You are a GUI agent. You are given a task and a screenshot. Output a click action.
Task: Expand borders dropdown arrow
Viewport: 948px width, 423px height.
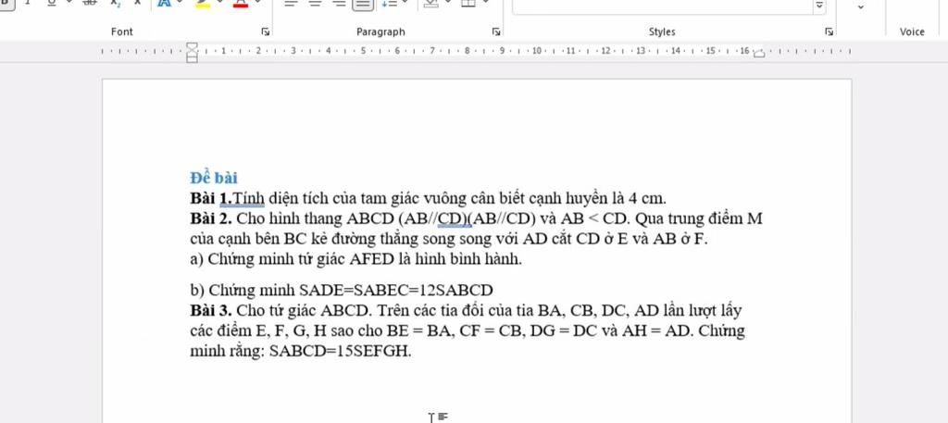click(x=485, y=3)
